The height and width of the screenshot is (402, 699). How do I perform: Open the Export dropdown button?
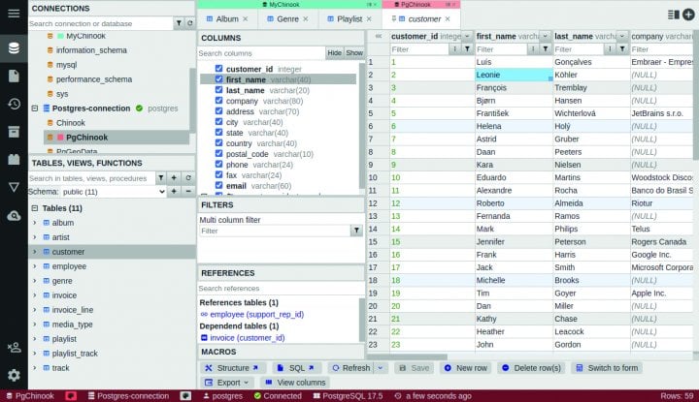226,383
